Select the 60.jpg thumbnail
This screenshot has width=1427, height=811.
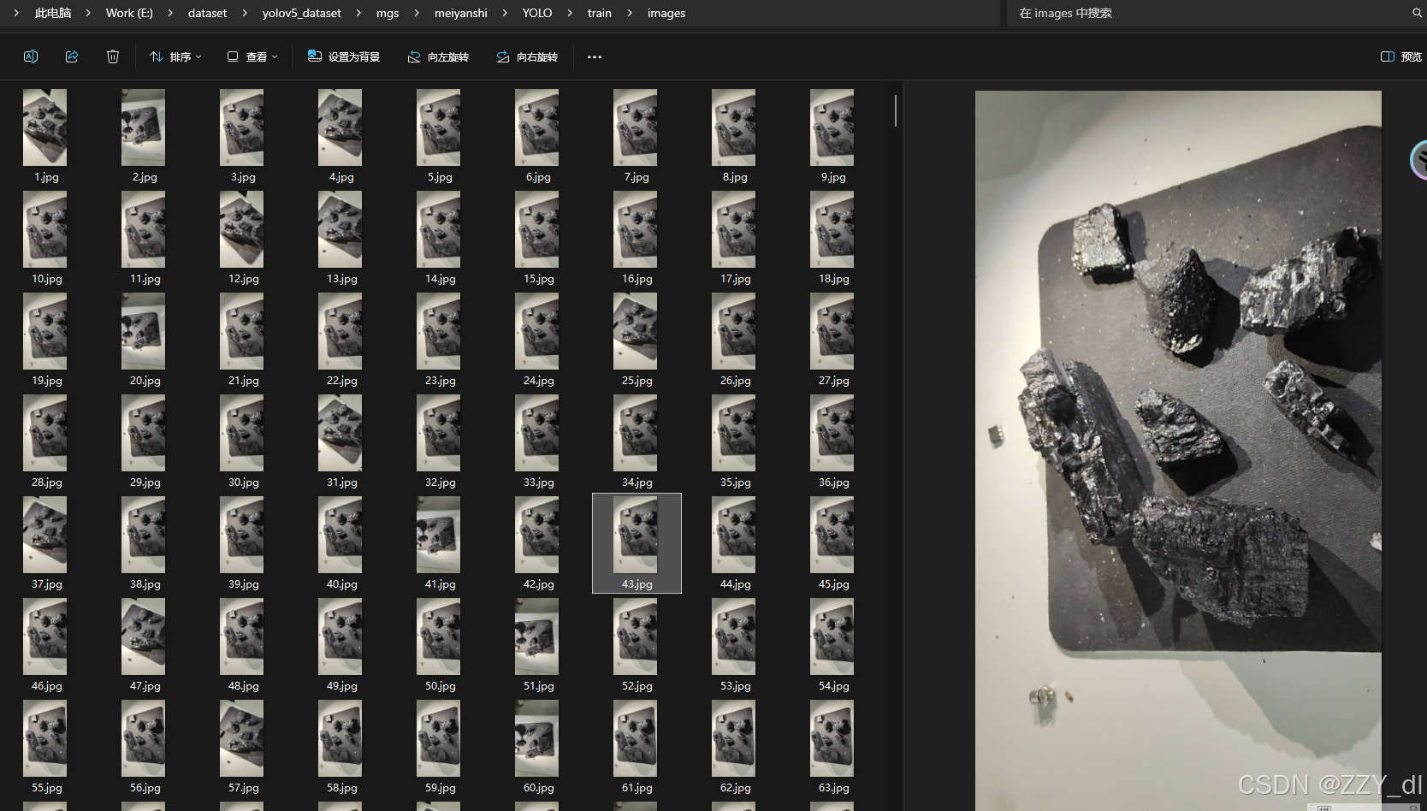pyautogui.click(x=536, y=738)
